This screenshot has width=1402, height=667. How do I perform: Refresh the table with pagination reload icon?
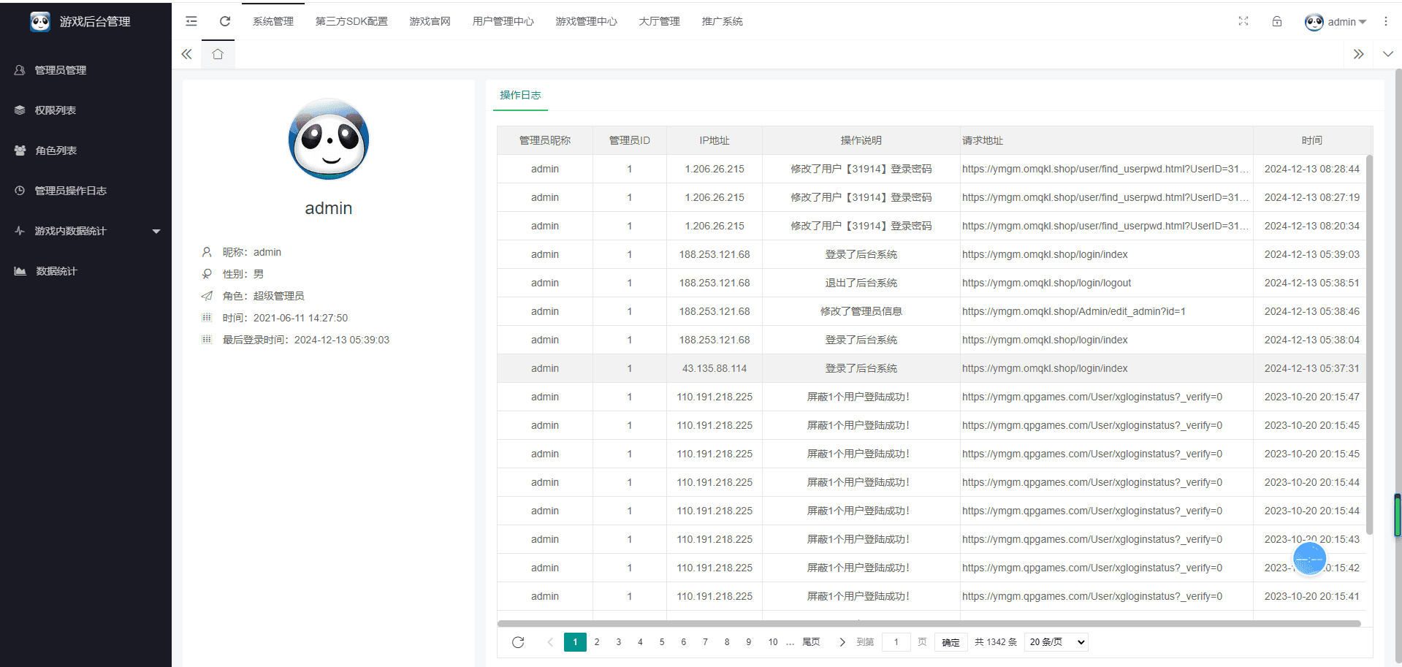coord(518,642)
